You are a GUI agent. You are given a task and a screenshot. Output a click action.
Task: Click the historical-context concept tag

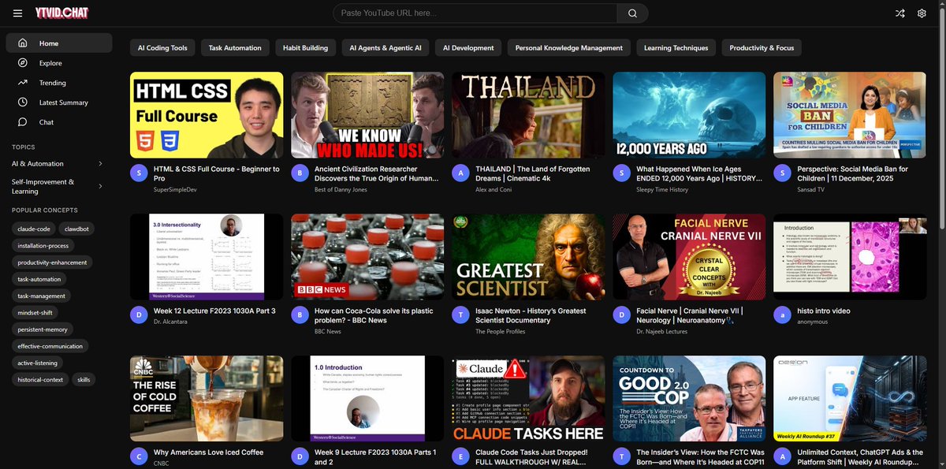coord(41,380)
